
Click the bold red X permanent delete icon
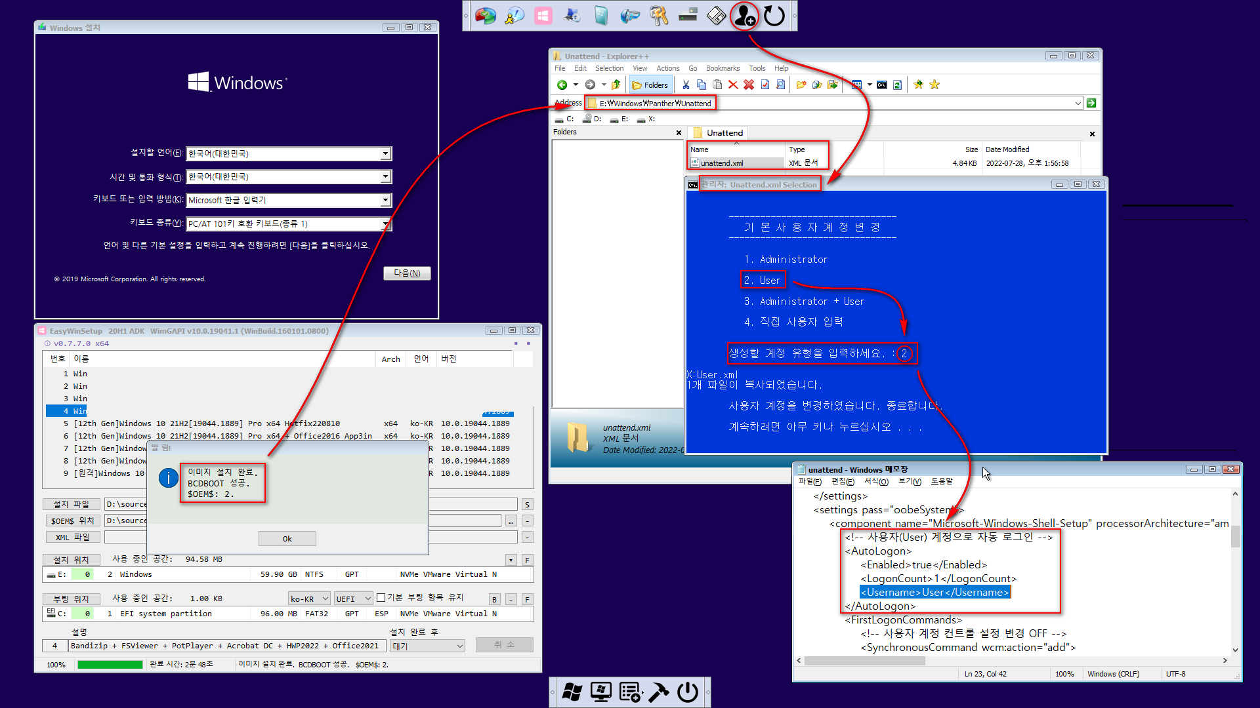coord(749,85)
